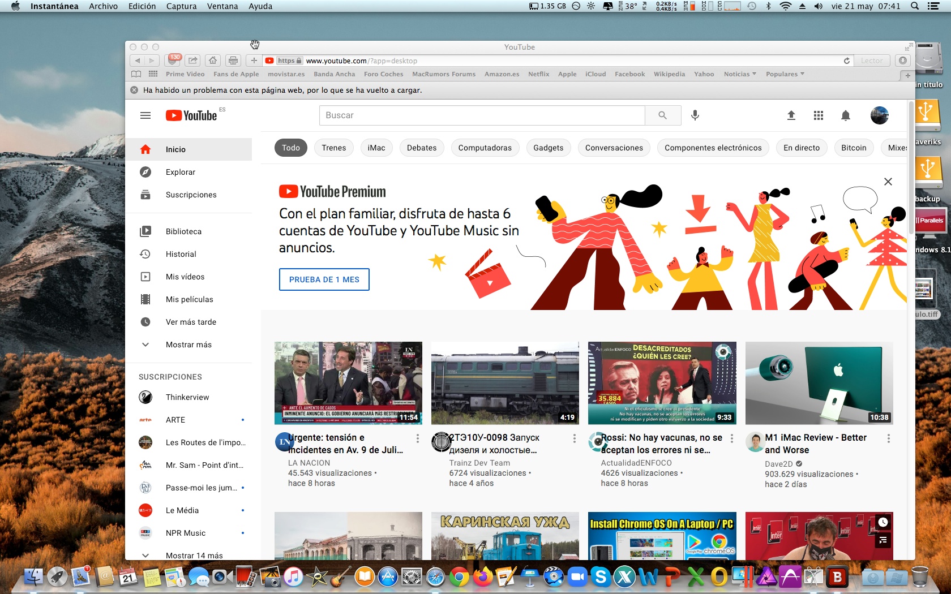
Task: Add a bookmark with the plus button
Action: (x=254, y=61)
